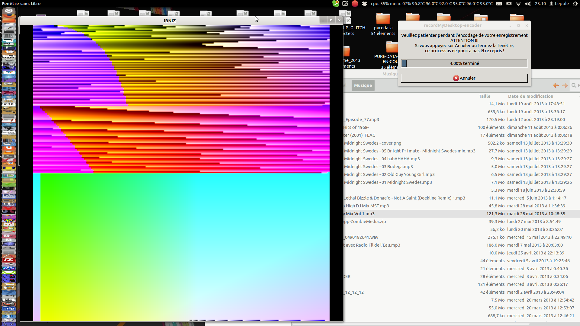Open the 23:10 clock menu
This screenshot has height=326, width=580.
point(540,4)
